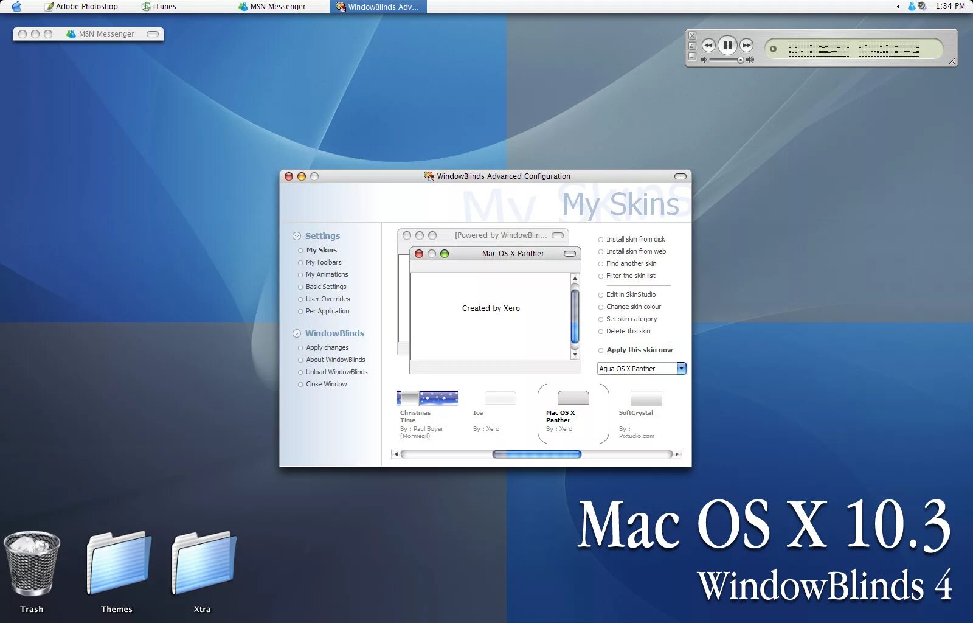Open My Skins in the Settings list

pos(321,250)
